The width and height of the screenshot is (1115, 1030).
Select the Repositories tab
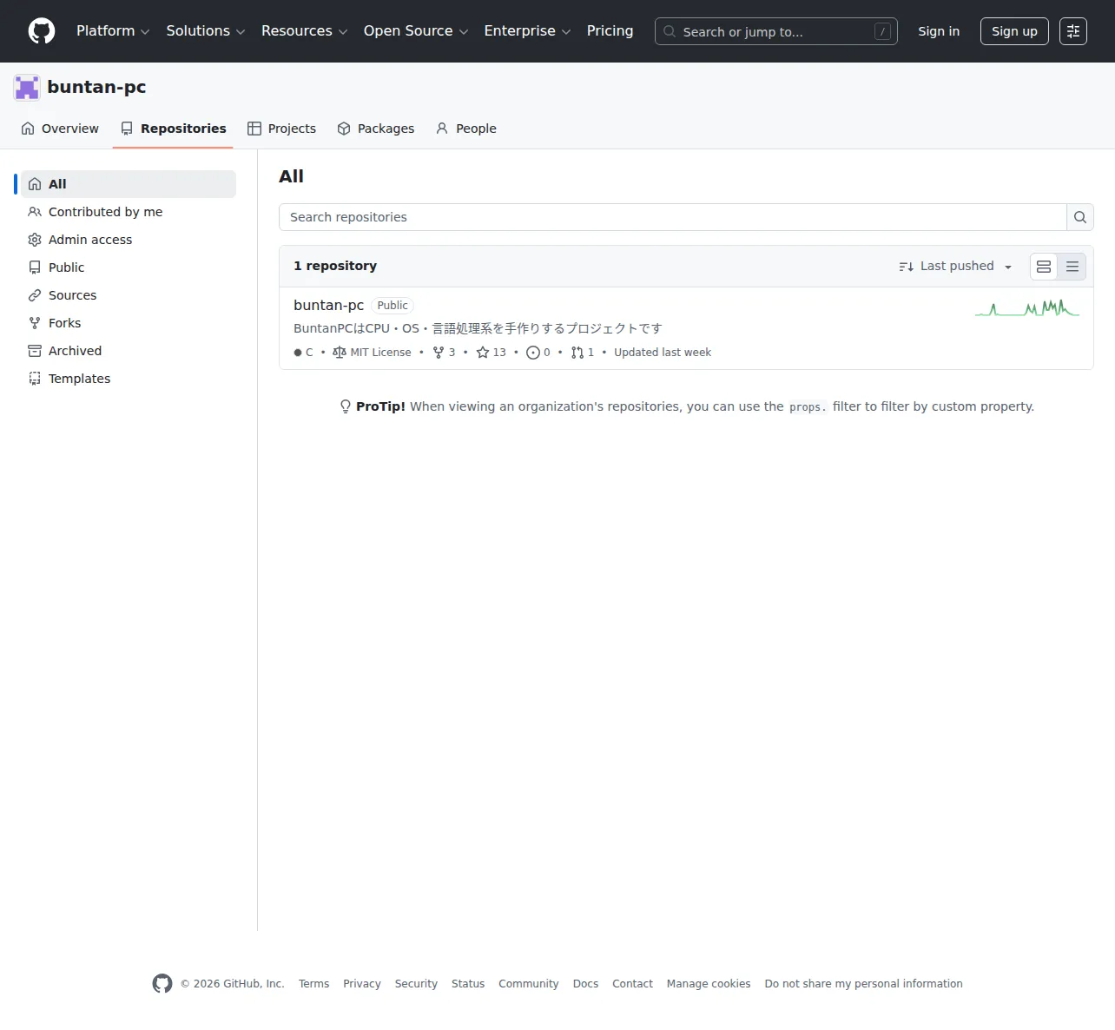coord(173,129)
